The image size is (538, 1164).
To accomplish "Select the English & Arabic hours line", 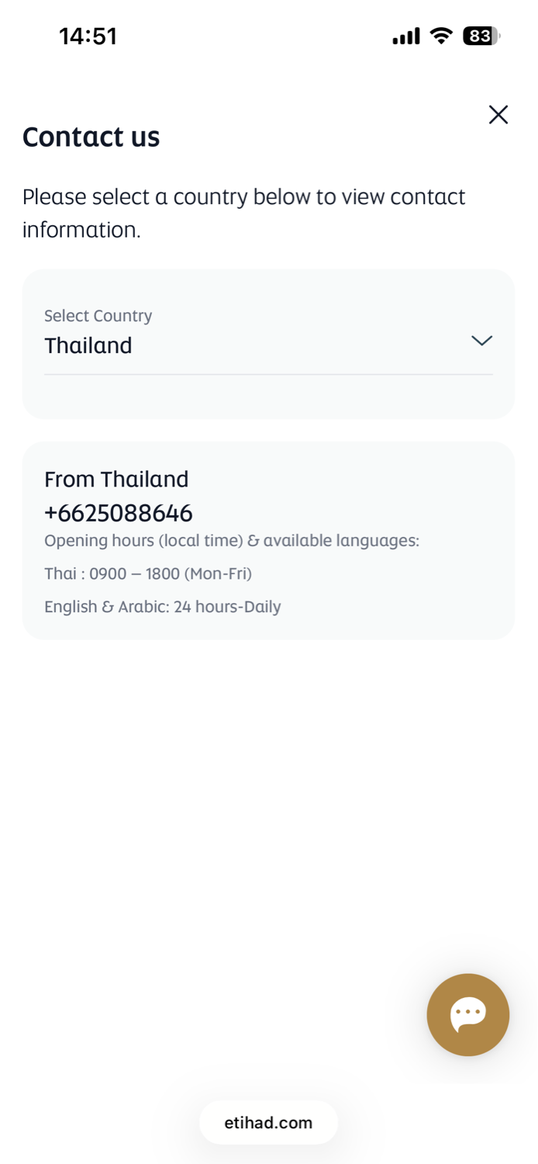I will (162, 606).
